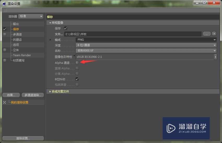Select 保存 in the settings list

(16, 29)
